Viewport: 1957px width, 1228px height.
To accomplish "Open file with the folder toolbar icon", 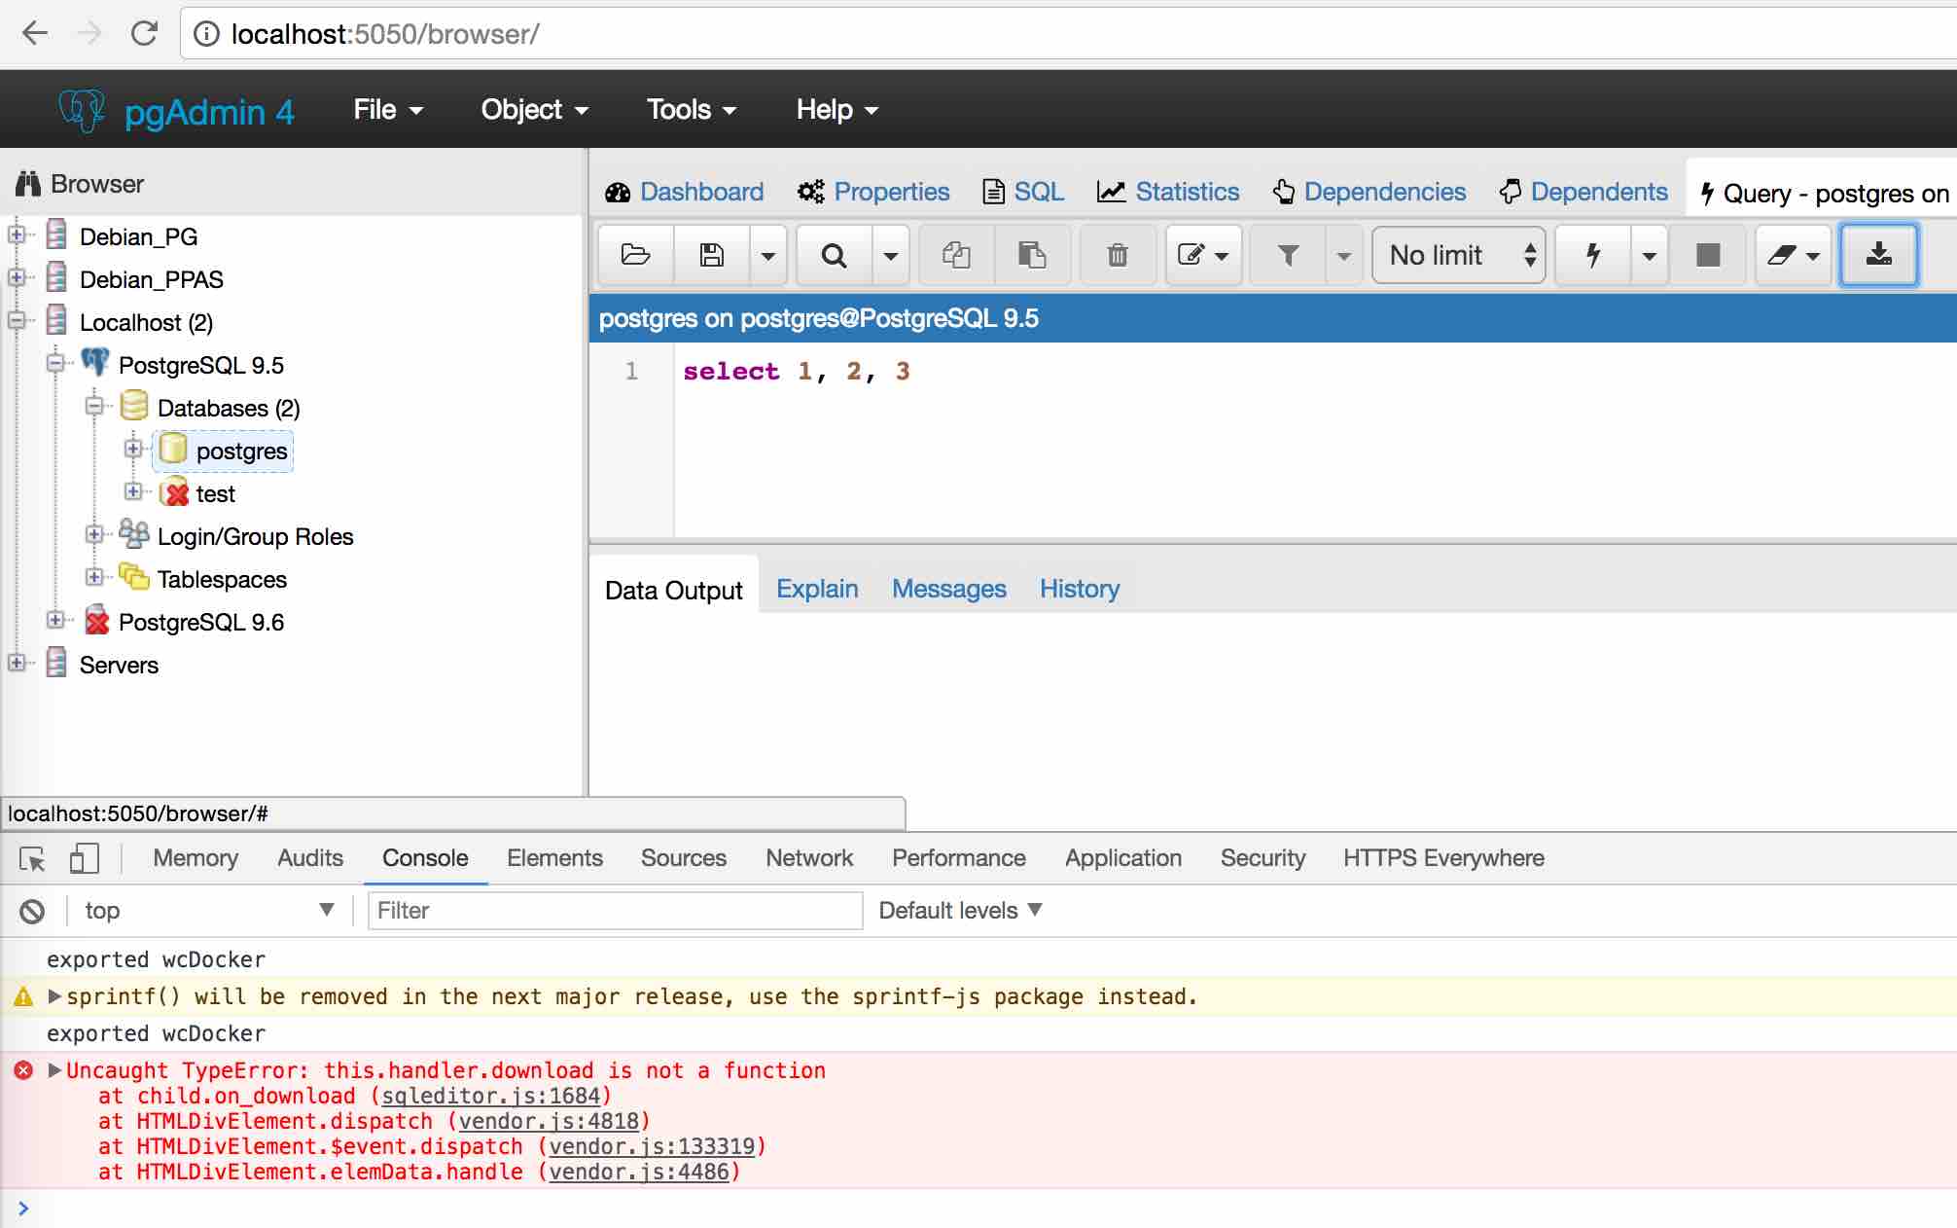I will point(635,255).
